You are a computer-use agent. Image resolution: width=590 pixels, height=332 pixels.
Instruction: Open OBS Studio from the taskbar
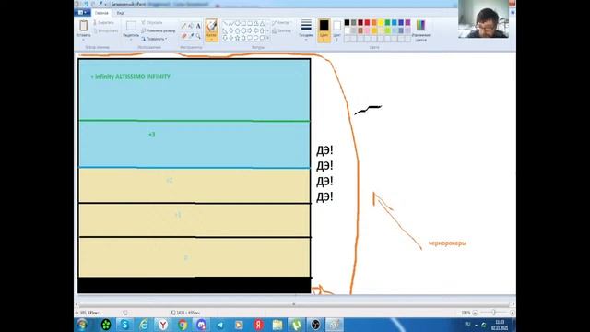pos(315,325)
